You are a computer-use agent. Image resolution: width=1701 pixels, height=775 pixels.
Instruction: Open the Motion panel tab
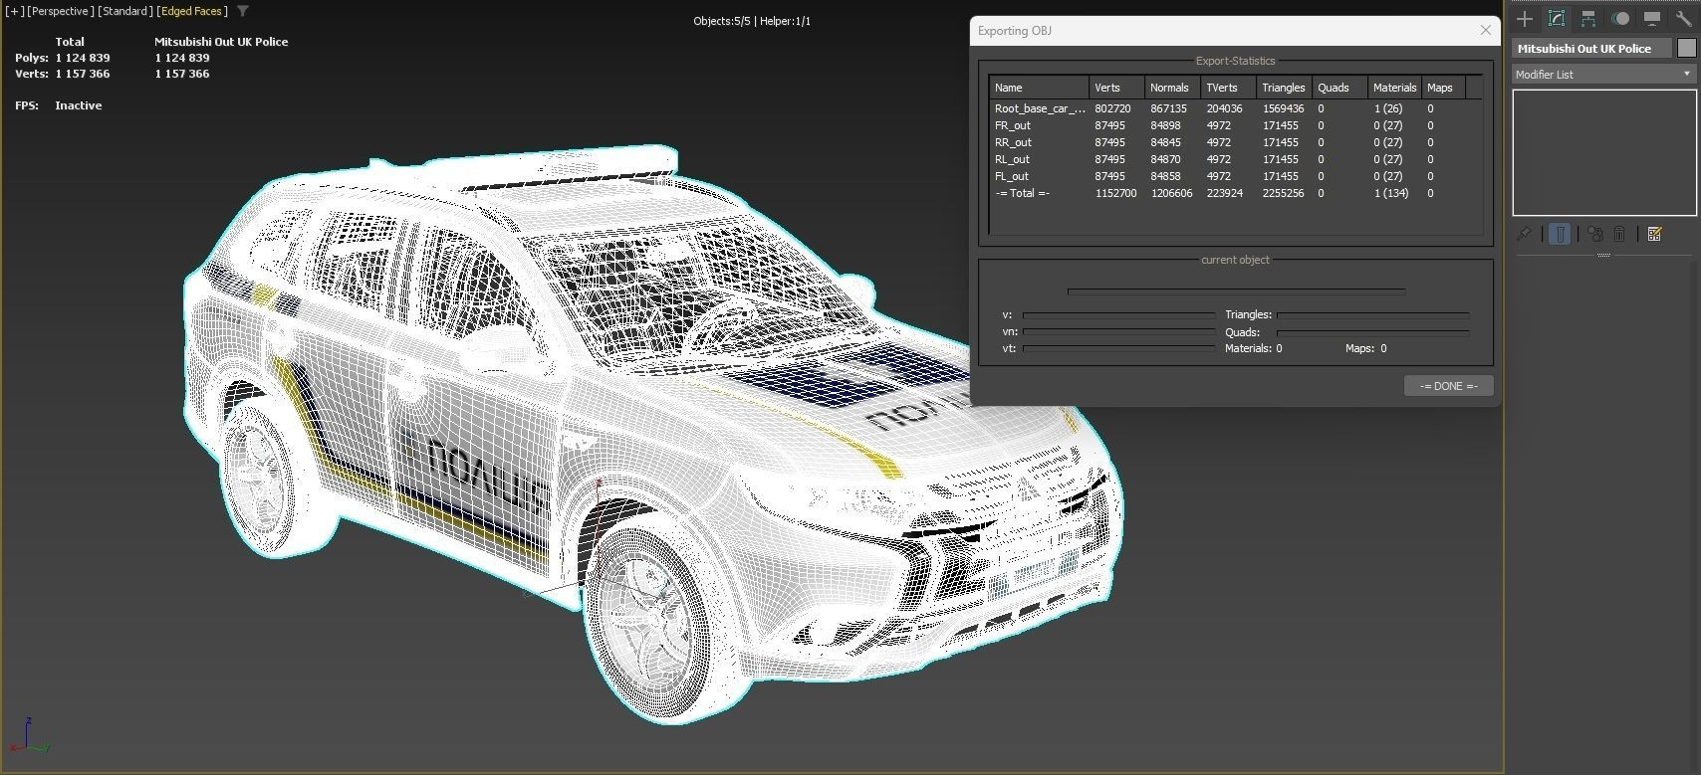point(1620,19)
